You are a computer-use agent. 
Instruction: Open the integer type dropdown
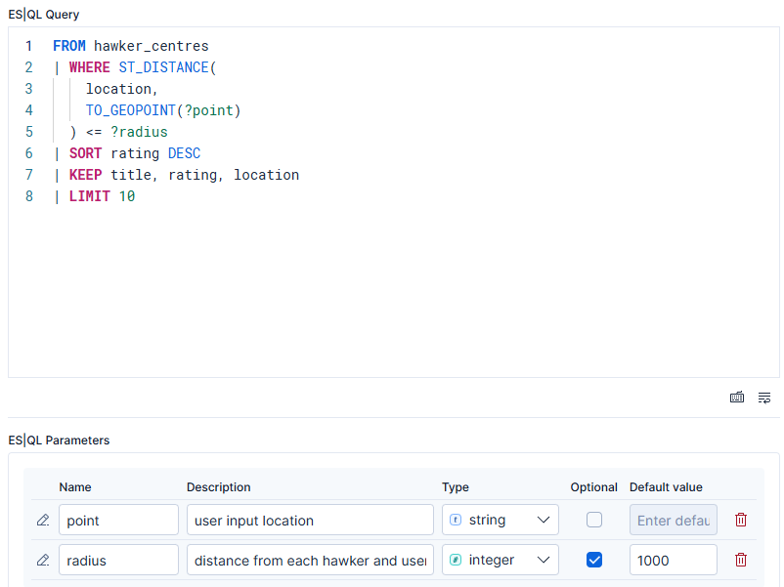[x=500, y=560]
